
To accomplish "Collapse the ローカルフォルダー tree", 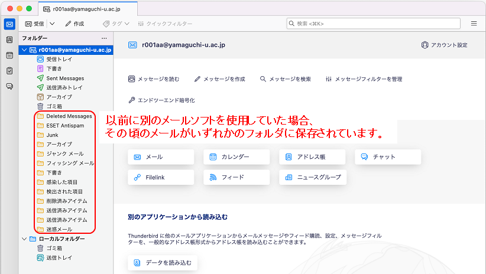I will [x=24, y=239].
